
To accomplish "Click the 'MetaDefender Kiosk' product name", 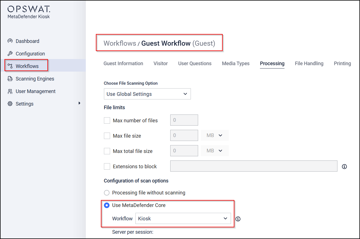I will [29, 16].
